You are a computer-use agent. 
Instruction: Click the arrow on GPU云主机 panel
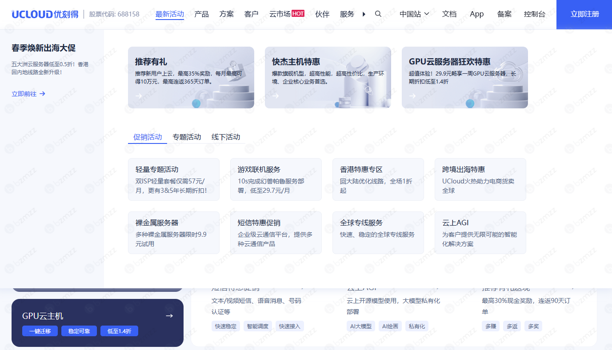click(x=169, y=316)
